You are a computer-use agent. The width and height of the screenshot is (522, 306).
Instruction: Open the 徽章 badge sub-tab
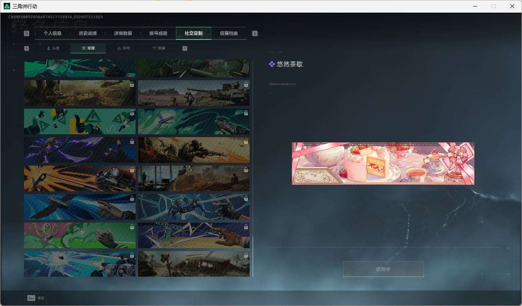point(159,48)
